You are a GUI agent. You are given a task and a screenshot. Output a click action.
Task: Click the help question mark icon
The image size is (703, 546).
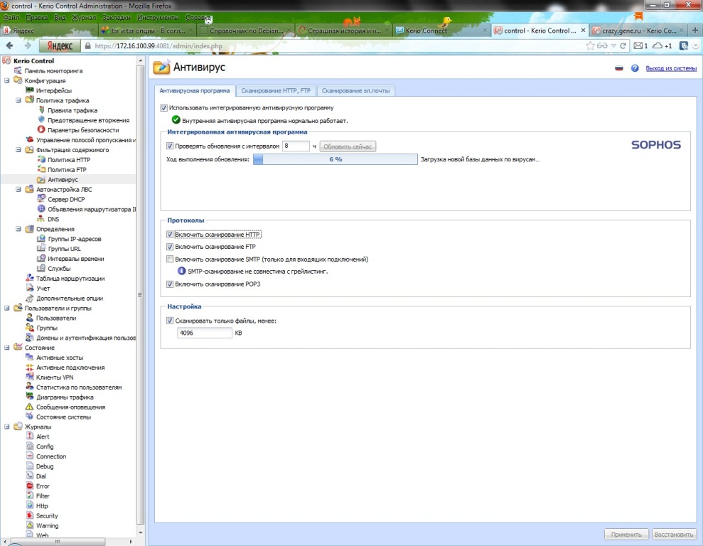pos(635,68)
